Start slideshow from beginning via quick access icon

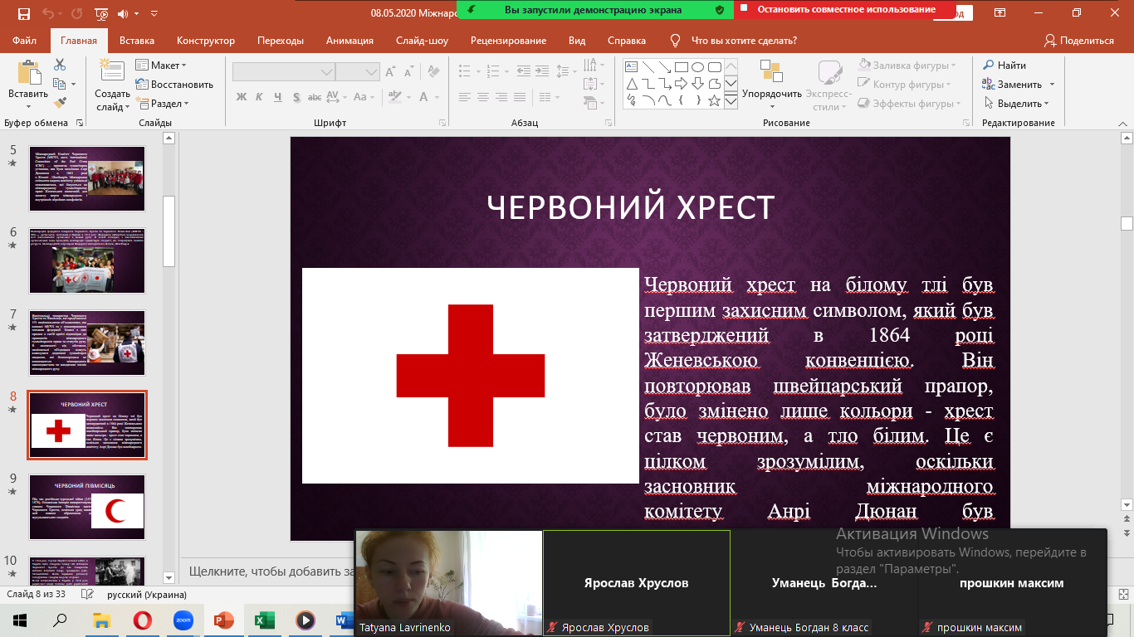[101, 13]
